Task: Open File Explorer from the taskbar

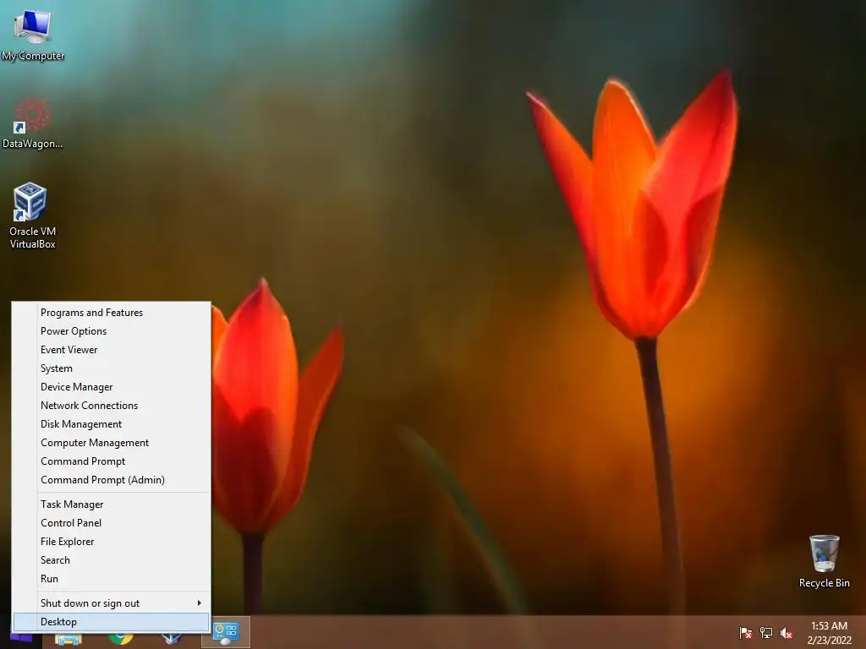Action: point(69,641)
